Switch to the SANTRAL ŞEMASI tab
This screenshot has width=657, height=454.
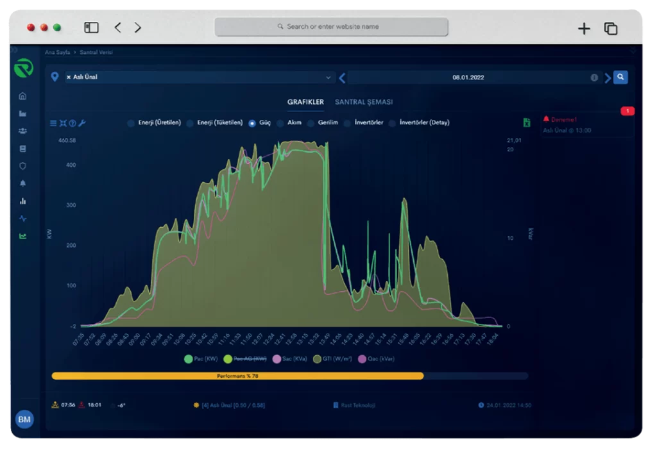click(x=364, y=102)
